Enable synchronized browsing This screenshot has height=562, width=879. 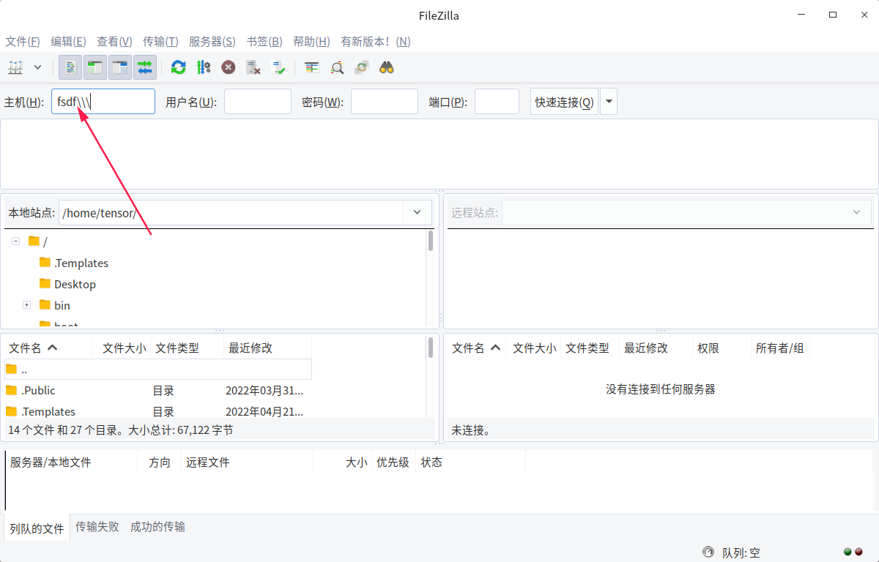click(362, 67)
